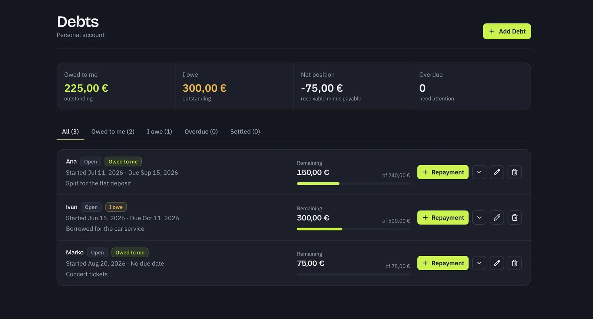Click the Open badge next to Ivan
Screen dimensions: 593x319
pos(91,207)
